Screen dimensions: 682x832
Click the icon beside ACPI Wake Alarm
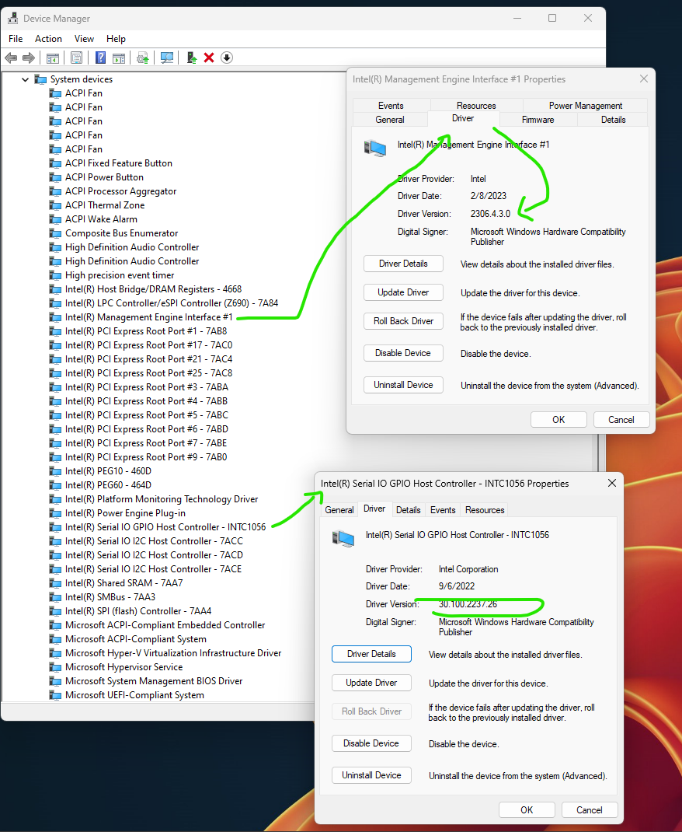tap(55, 220)
